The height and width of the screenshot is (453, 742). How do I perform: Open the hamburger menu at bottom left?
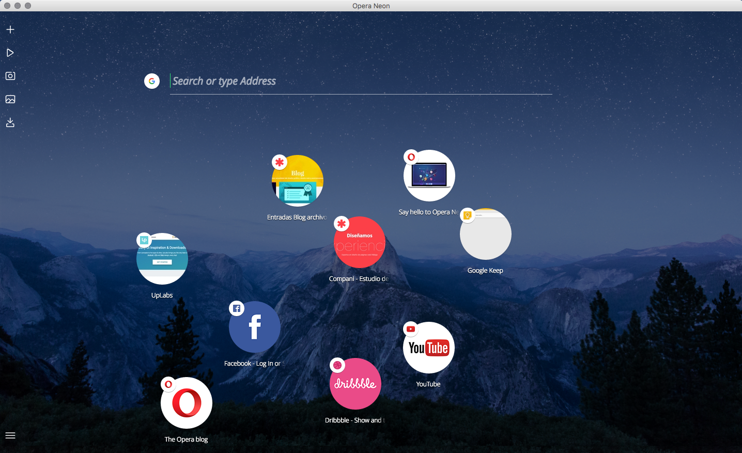pos(10,435)
